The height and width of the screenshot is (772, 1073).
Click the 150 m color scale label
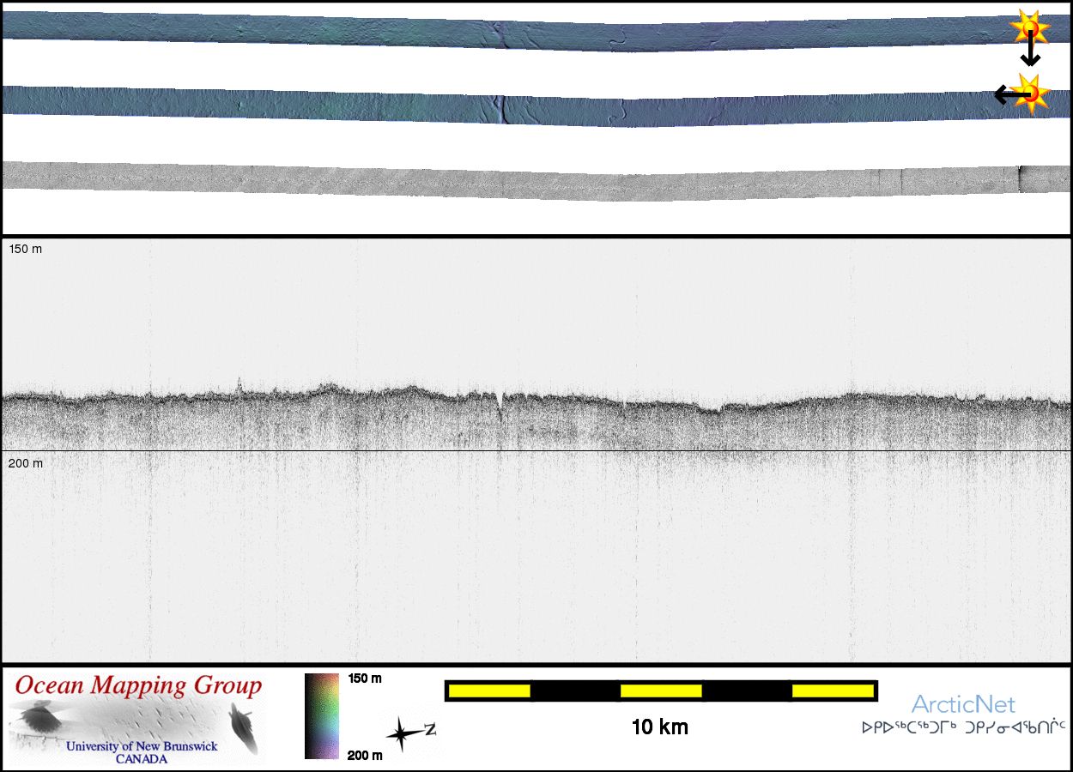[365, 679]
